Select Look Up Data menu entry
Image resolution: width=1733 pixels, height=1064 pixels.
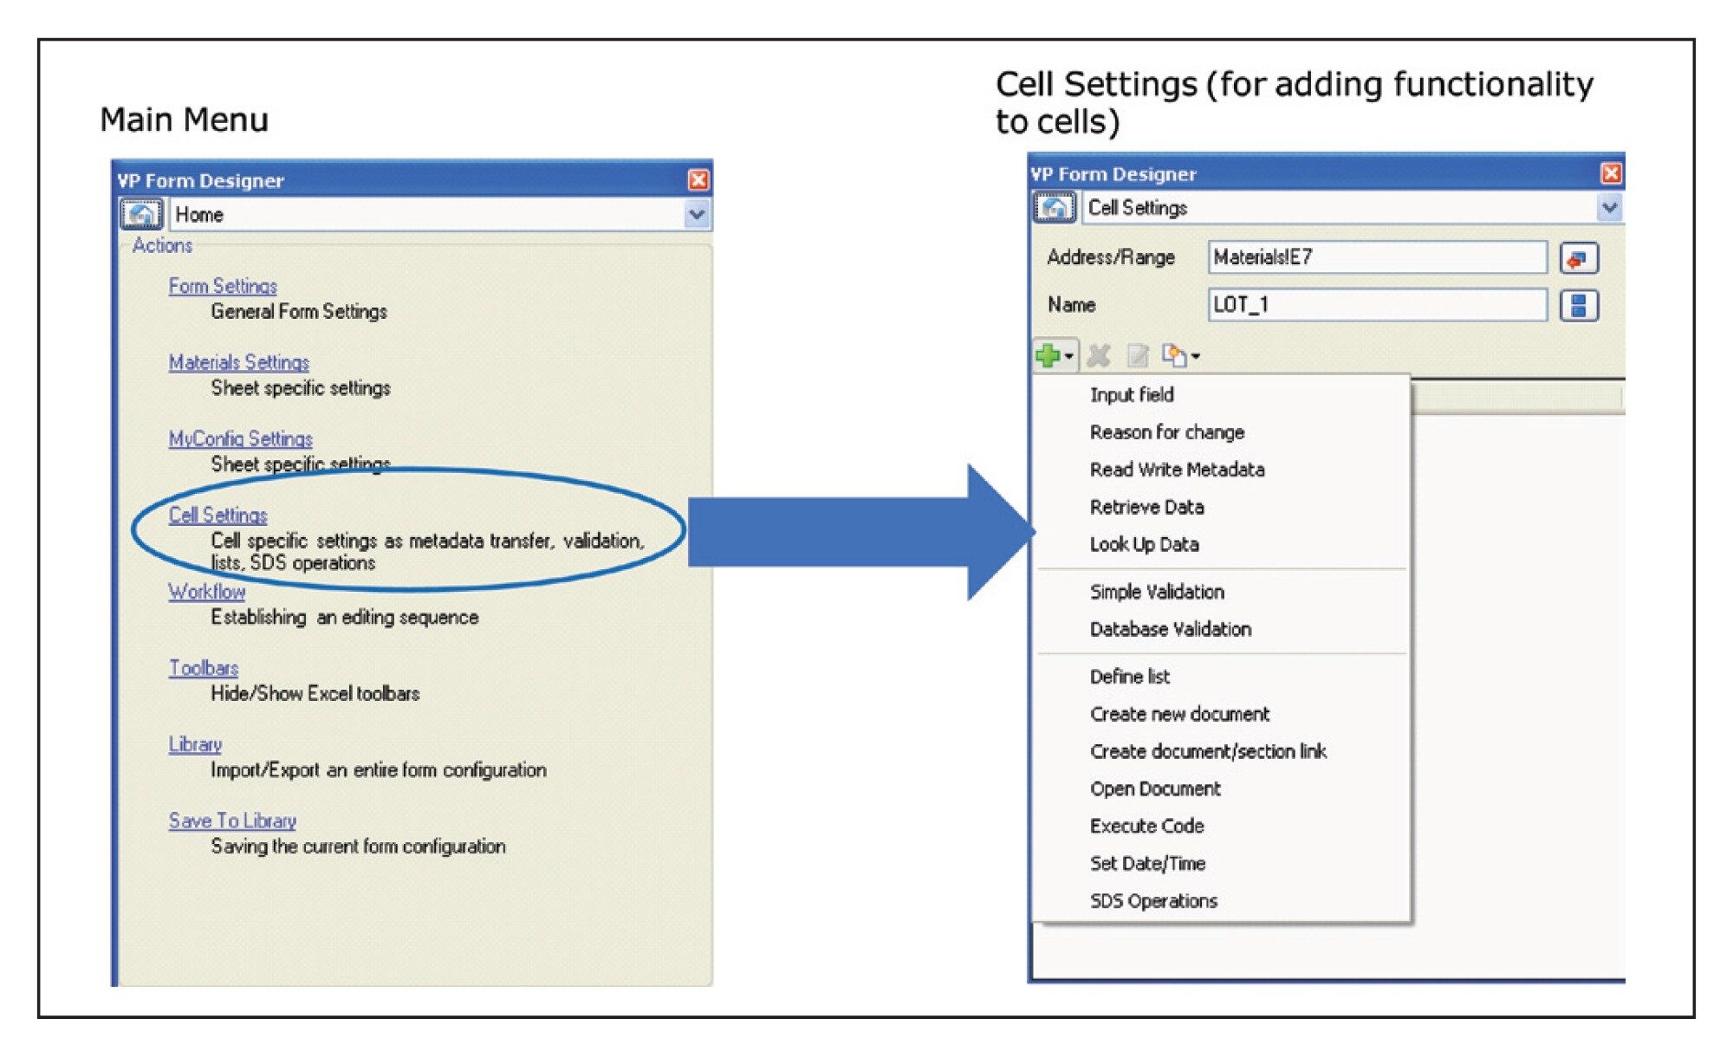pos(1144,544)
